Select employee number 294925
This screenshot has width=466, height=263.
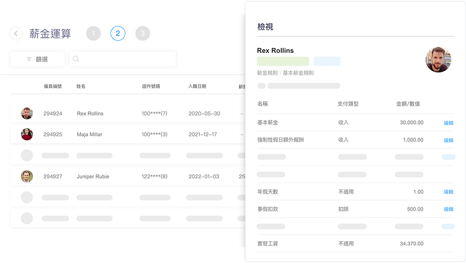click(53, 134)
